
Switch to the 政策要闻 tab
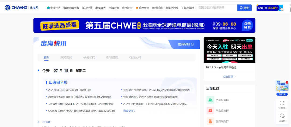66,57
